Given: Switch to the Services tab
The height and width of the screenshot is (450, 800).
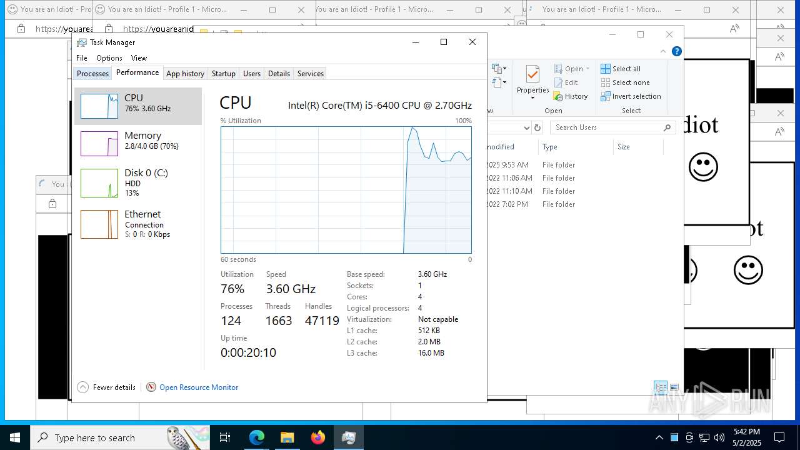Looking at the screenshot, I should 311,74.
